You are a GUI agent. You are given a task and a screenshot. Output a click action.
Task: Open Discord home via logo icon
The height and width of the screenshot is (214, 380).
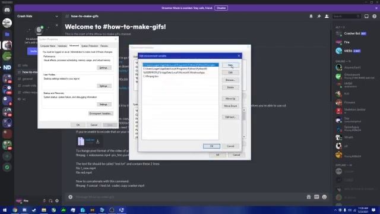coord(7,10)
